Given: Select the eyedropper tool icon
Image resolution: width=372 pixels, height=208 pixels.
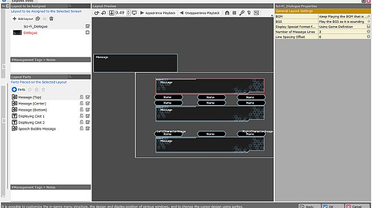Looking at the screenshot, I should coord(242,13).
